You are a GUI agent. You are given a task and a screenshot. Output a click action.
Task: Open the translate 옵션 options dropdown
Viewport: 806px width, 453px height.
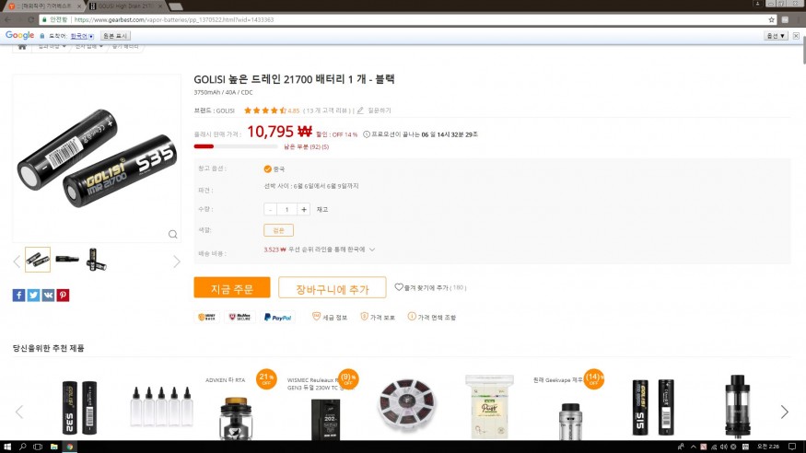(776, 36)
